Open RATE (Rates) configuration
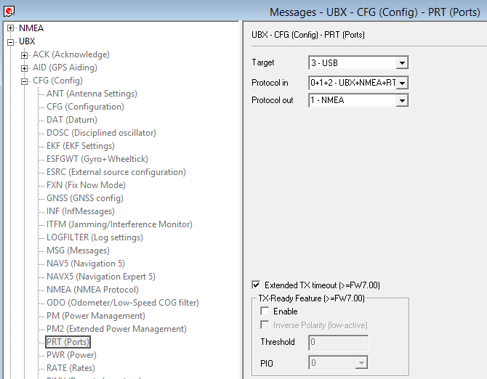 pyautogui.click(x=72, y=368)
